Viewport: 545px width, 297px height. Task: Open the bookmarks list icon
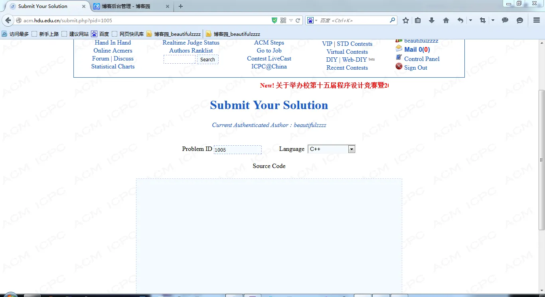click(418, 20)
